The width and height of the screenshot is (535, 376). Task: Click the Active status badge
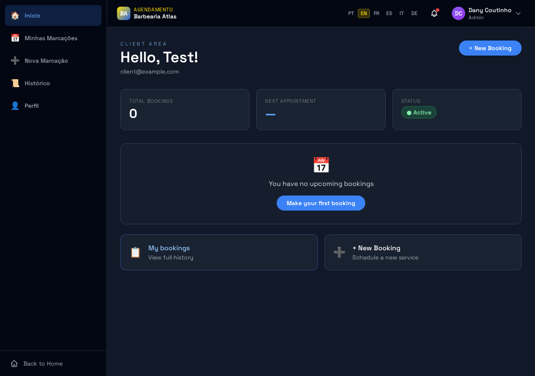click(x=419, y=112)
